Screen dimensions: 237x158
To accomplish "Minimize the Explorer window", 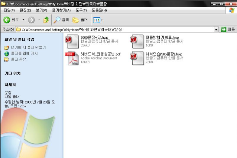I will 214,4.
